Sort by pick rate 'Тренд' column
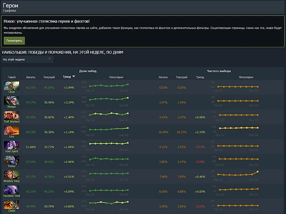This screenshot has height=214, width=286. click(200, 77)
